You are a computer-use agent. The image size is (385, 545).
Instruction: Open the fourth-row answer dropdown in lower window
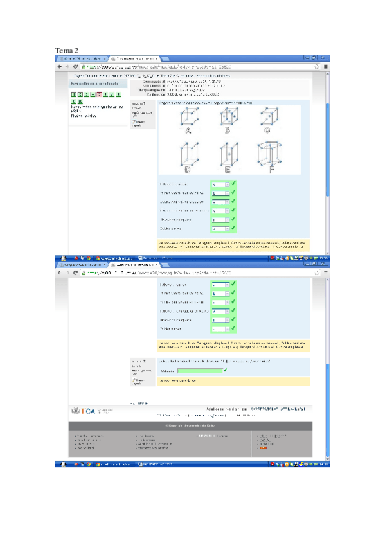click(220, 311)
